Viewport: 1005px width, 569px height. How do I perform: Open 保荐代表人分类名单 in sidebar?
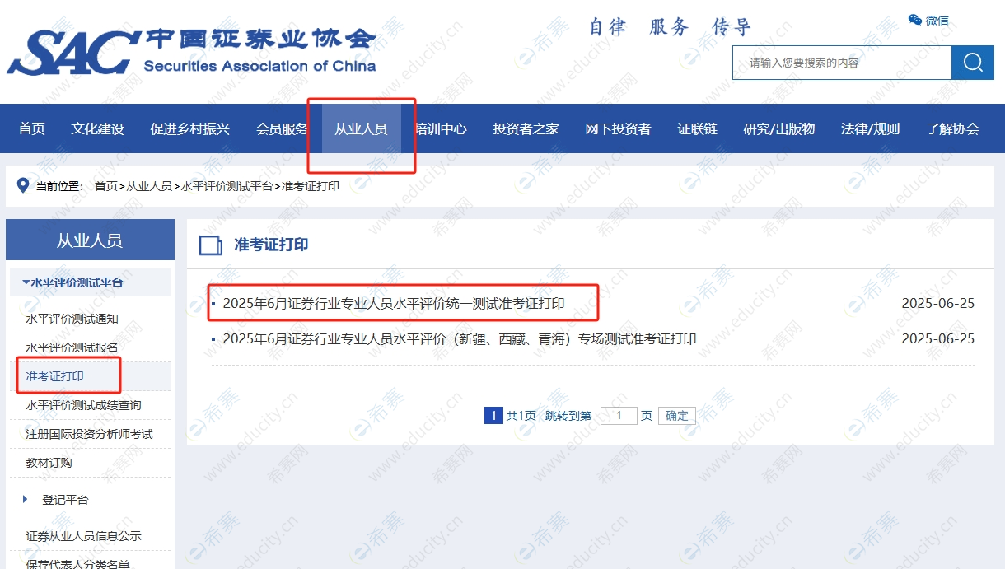click(77, 564)
